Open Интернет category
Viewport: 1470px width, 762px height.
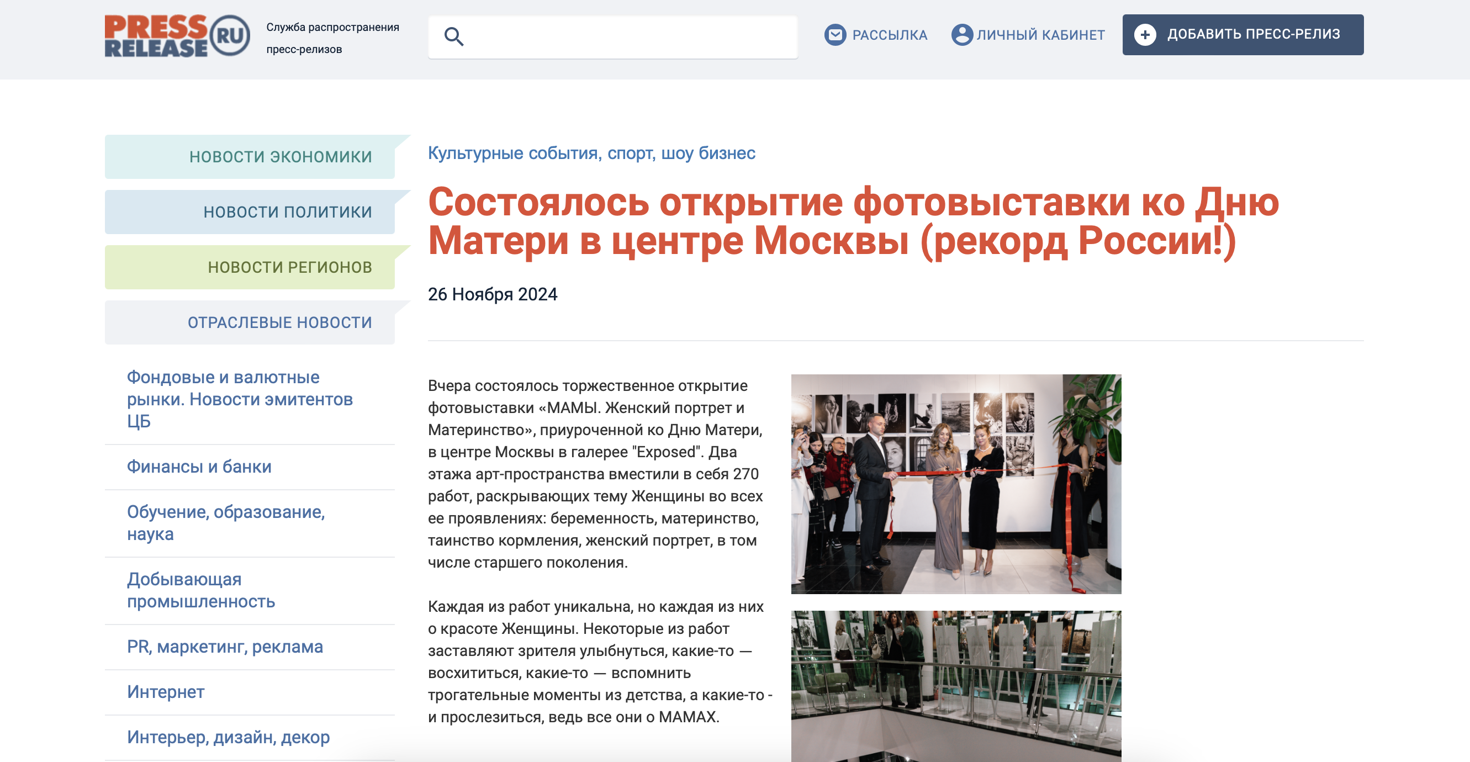[166, 691]
